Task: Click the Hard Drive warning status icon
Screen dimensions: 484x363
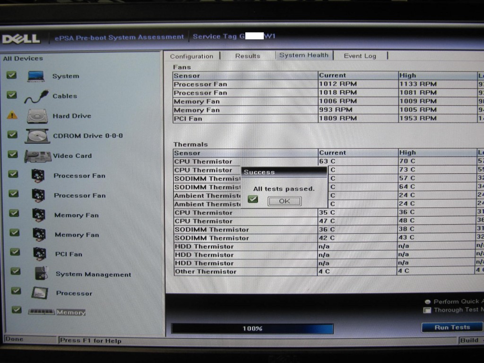Action: pos(12,115)
